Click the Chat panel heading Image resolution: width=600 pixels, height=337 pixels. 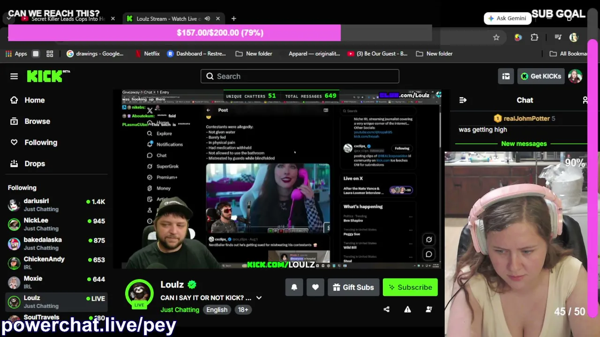click(525, 100)
